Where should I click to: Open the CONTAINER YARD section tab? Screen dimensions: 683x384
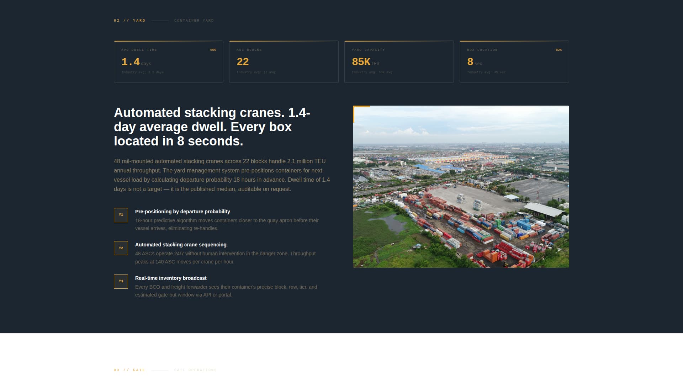tap(194, 20)
